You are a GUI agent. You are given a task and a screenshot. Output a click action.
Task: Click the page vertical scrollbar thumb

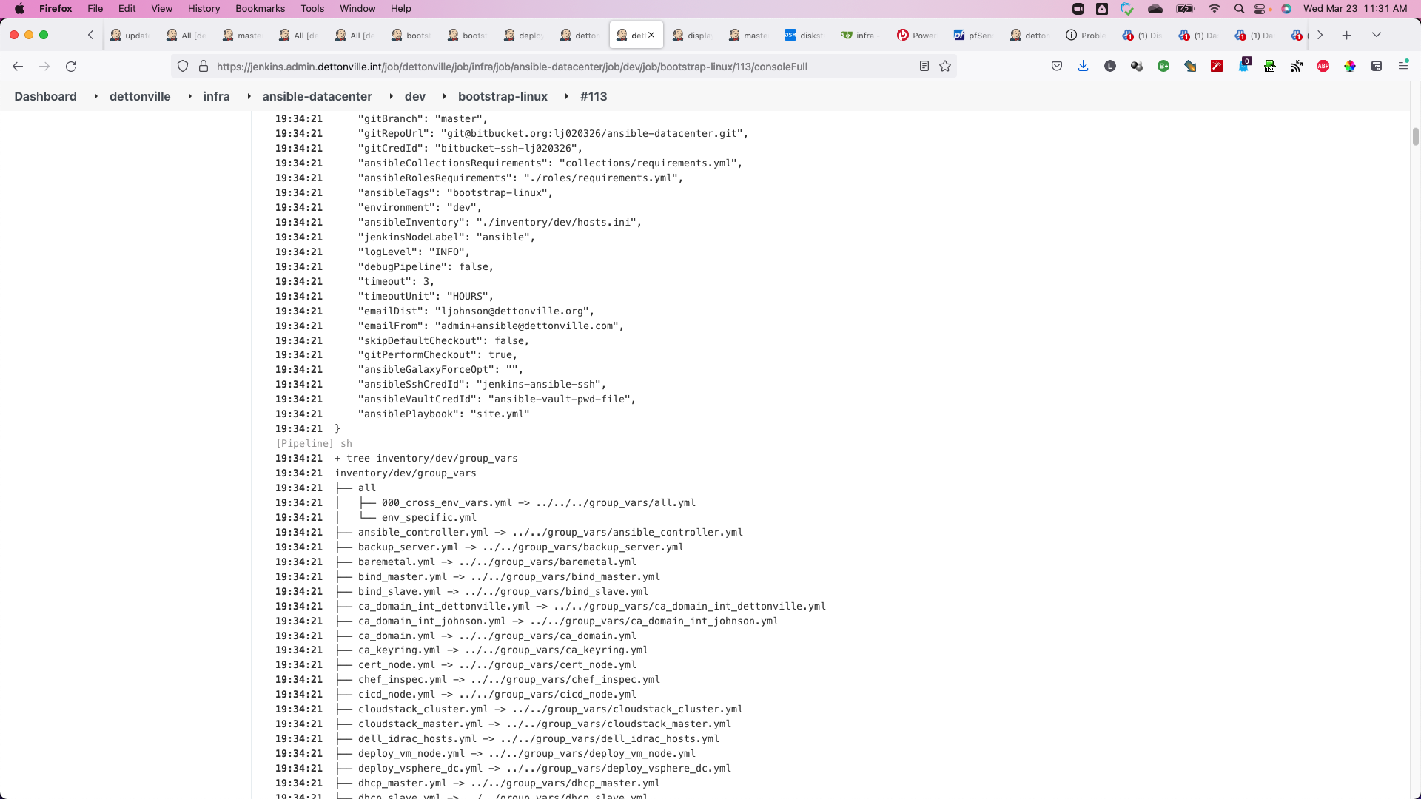coord(1415,137)
